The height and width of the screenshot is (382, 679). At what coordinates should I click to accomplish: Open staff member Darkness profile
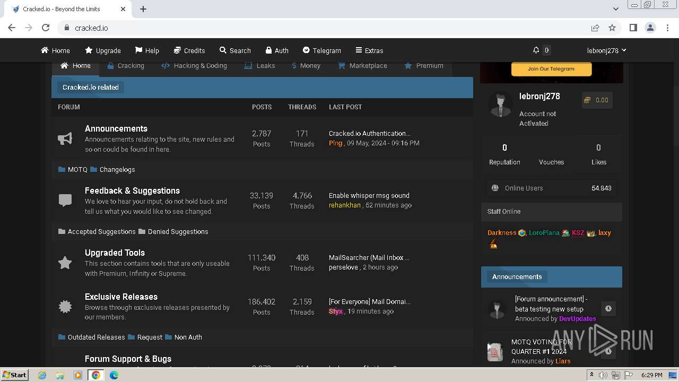[502, 232]
